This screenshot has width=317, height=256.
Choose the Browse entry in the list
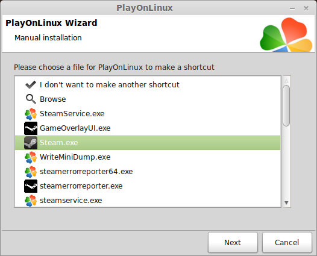point(148,99)
